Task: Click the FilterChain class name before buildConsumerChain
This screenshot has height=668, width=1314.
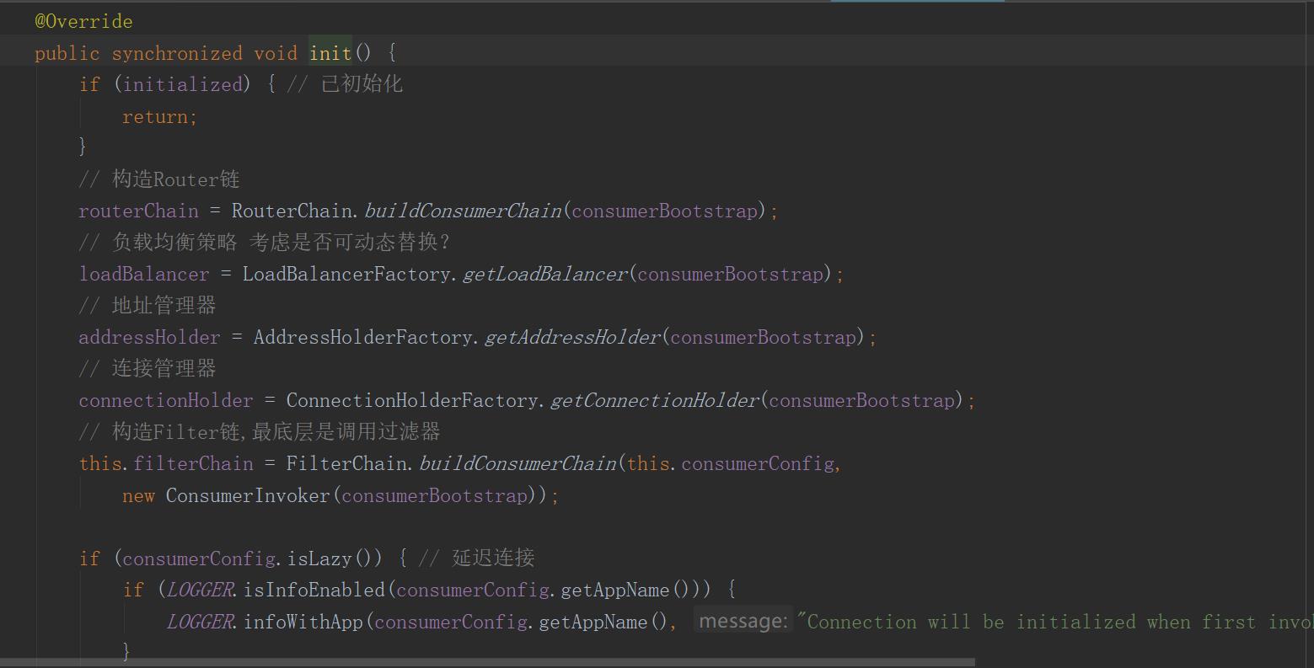Action: (x=346, y=463)
